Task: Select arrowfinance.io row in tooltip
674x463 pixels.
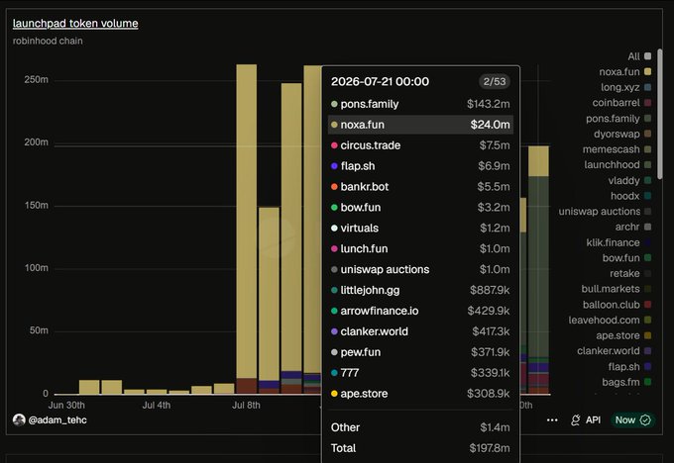Action: click(x=420, y=311)
